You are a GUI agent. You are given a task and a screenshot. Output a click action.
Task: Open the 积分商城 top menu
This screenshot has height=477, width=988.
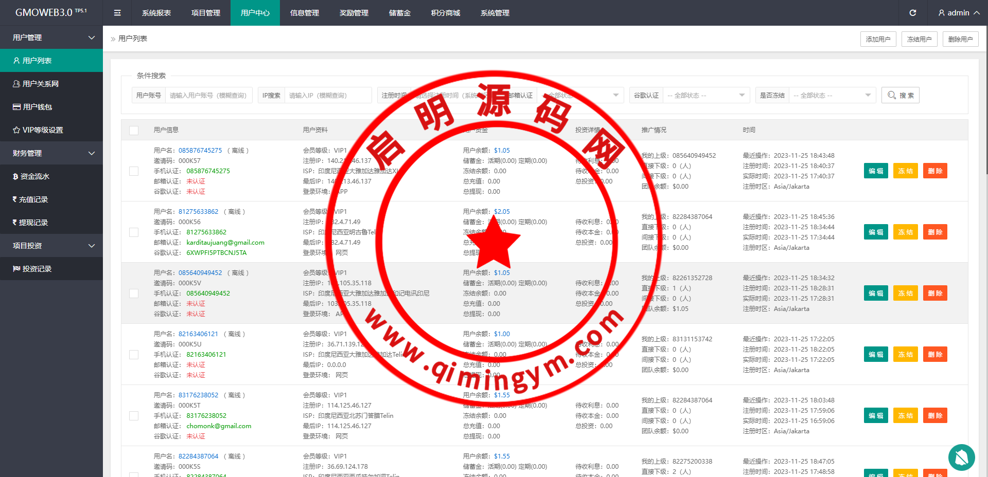tap(446, 13)
